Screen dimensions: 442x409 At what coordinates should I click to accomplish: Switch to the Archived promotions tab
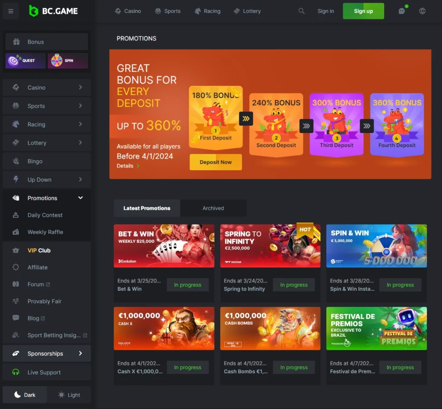coord(213,208)
